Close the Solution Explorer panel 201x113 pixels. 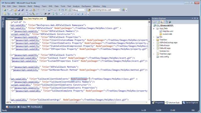click(198, 18)
